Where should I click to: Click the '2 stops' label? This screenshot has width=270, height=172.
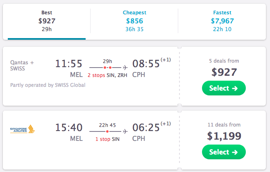point(96,75)
